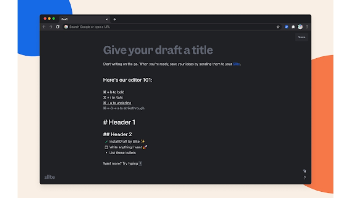
Task: Check the 'Write anything I want' checkbox
Action: [x=106, y=147]
